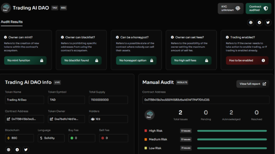Open website globe icon at top right
275x154 pixels.
click(x=251, y=22)
